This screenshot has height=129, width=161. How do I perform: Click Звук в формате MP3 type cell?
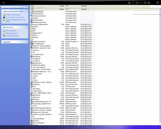[x=72, y=69]
